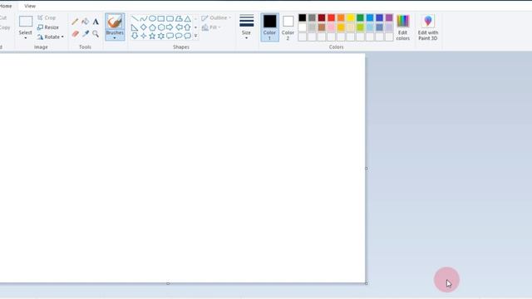The image size is (532, 299).
Task: Open Edit colors dialog
Action: pos(402,27)
